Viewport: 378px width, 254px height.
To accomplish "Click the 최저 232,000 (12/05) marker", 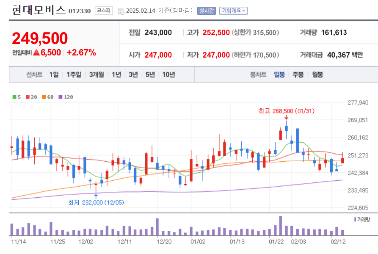I will [x=96, y=202].
